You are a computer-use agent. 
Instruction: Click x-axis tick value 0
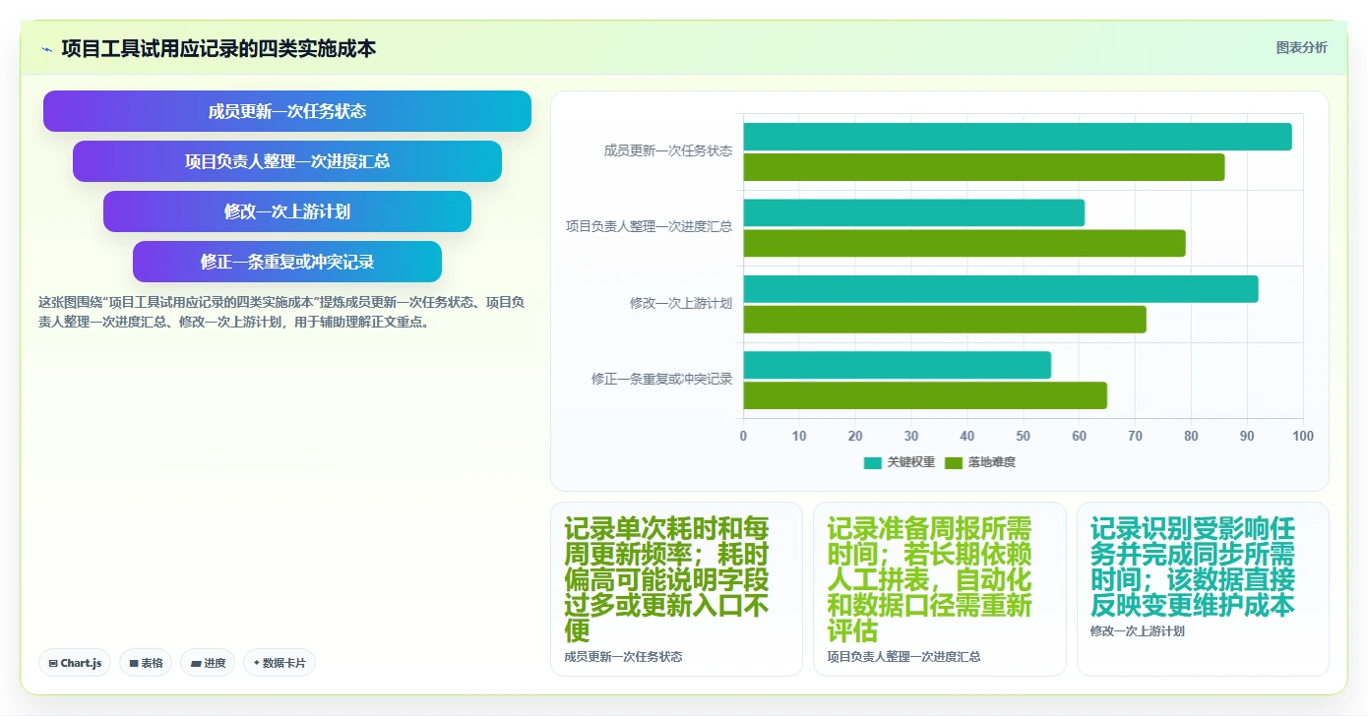tap(743, 436)
